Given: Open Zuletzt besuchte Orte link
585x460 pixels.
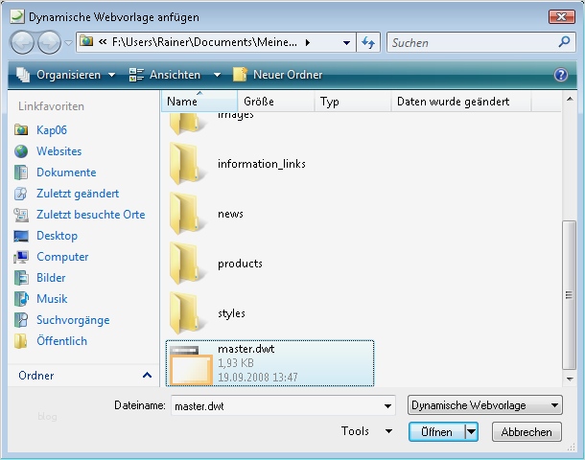Looking at the screenshot, I should click(x=91, y=215).
